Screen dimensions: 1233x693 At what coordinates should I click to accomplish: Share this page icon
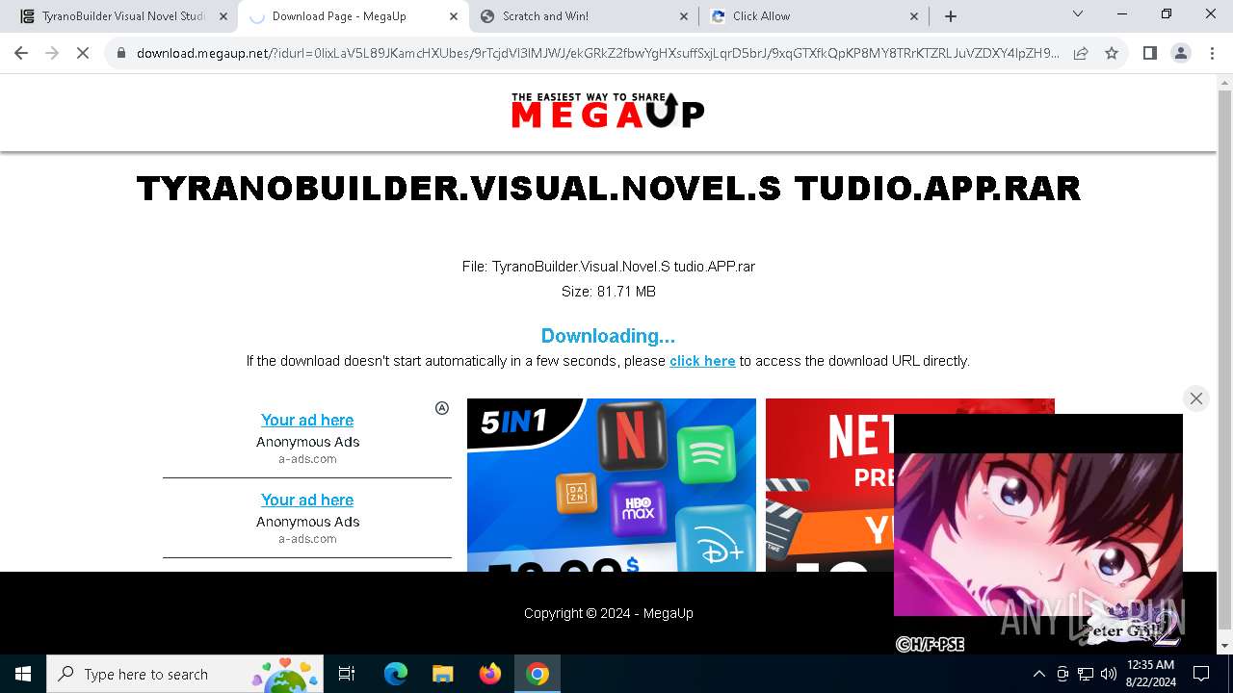coord(1081,53)
